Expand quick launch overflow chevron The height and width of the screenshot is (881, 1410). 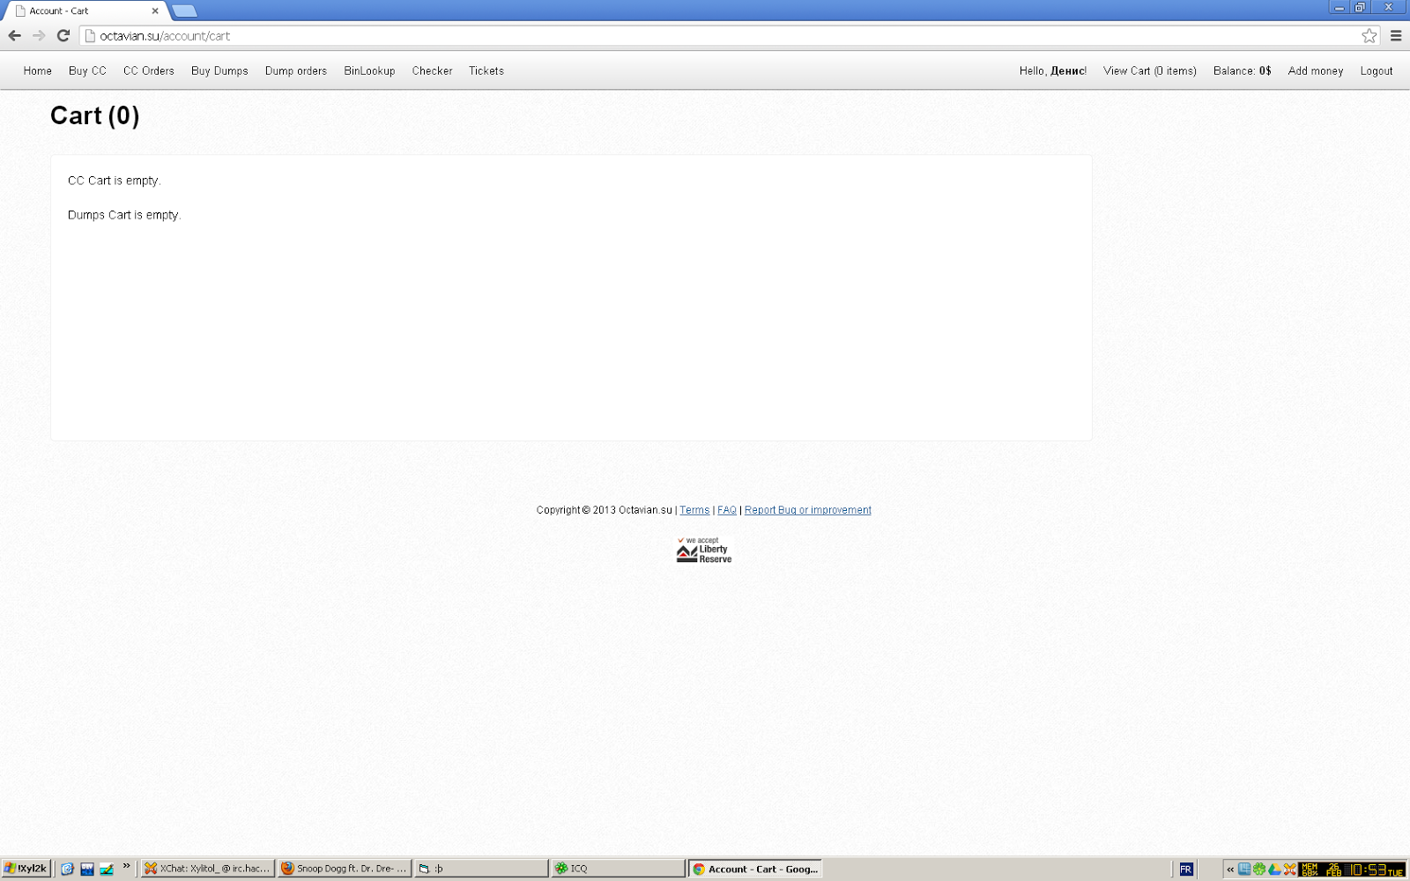point(127,866)
